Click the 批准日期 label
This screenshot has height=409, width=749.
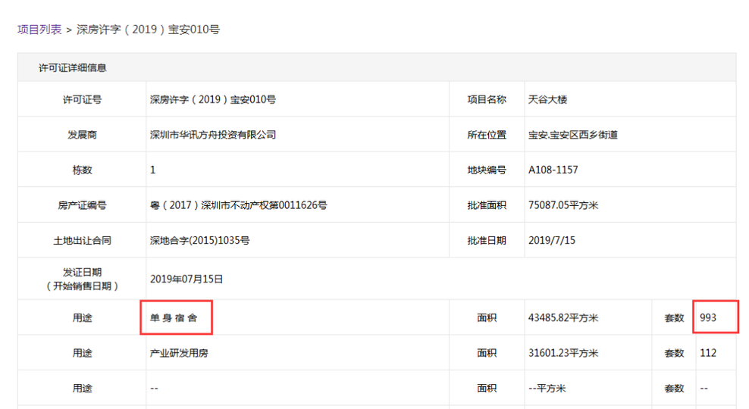(487, 241)
